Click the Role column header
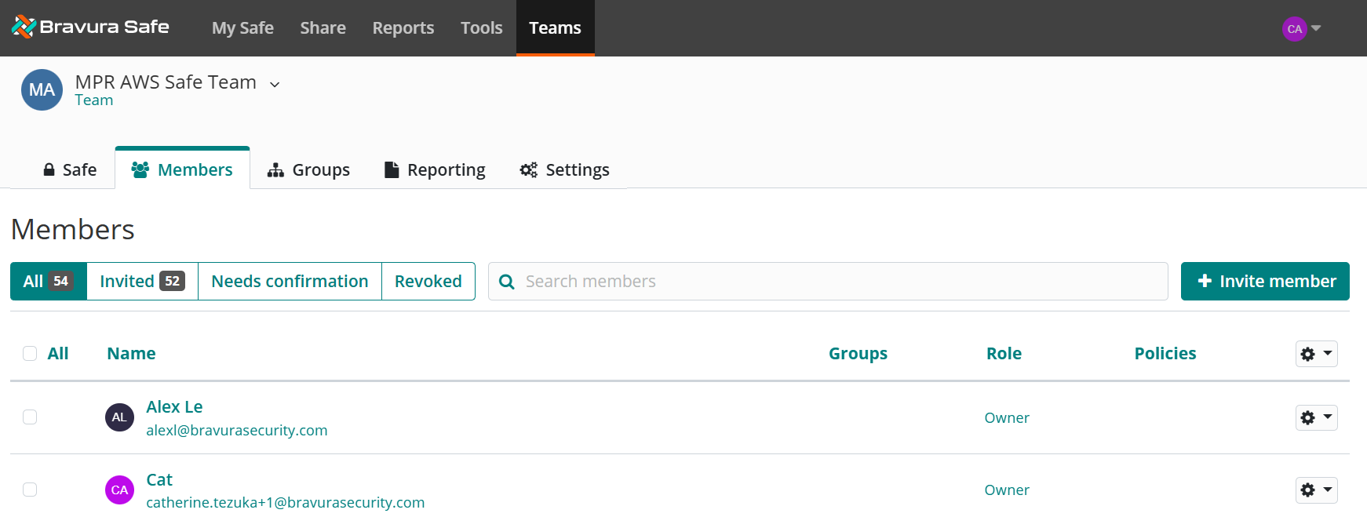This screenshot has height=517, width=1367. point(1004,353)
